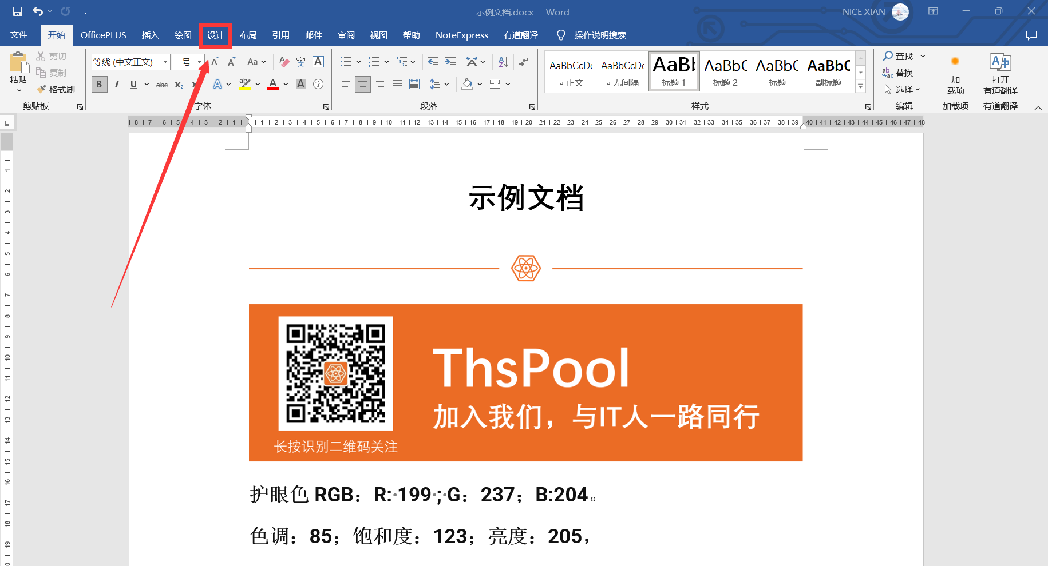
Task: Clear all formatting with the eraser icon
Action: (x=284, y=62)
